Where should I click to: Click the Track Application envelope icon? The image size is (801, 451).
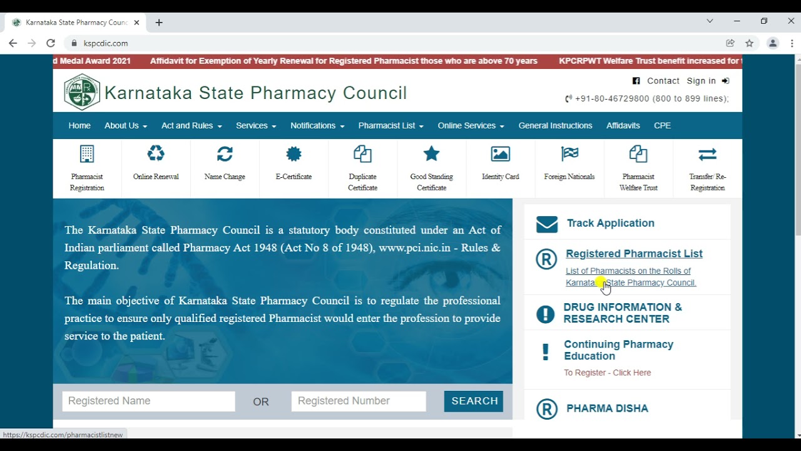(547, 224)
